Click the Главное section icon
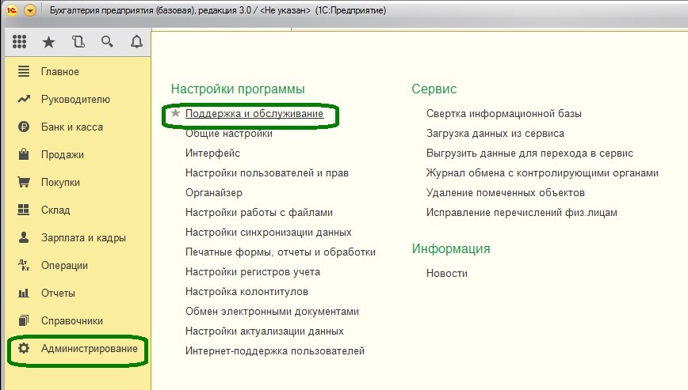The image size is (688, 390). 24,71
